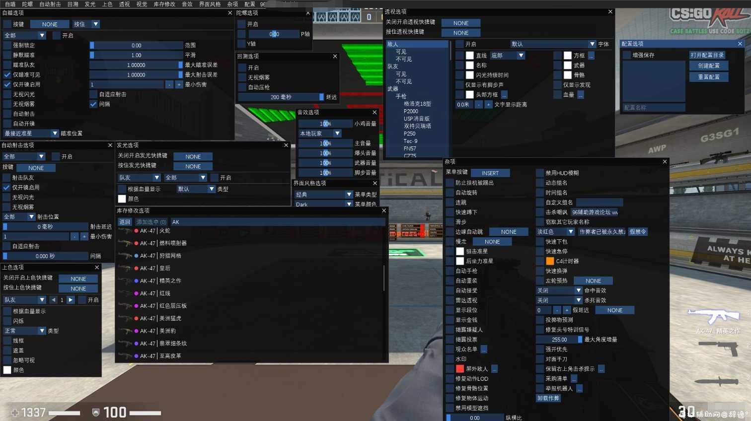Open the 默认 字体 dropdown
The width and height of the screenshot is (751, 421).
pyautogui.click(x=553, y=44)
